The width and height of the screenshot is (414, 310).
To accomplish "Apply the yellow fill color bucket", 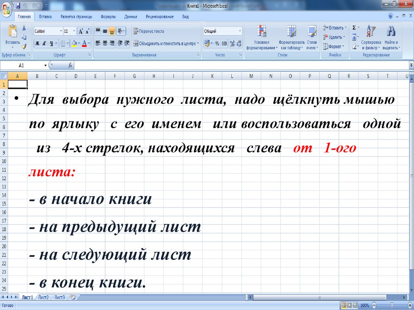I will pyautogui.click(x=74, y=44).
